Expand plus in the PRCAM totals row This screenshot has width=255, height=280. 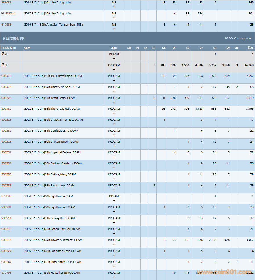pyautogui.click(x=114, y=59)
